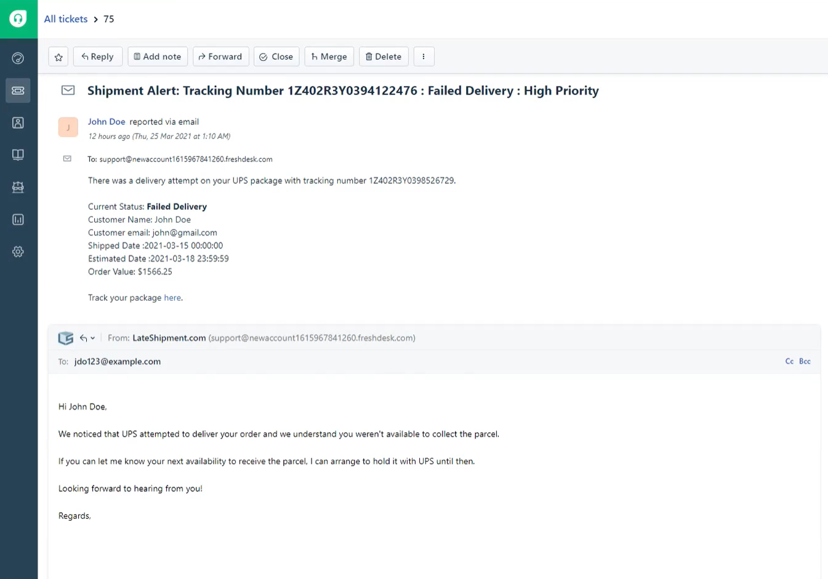Open the reply type dropdown chevron

pos(93,338)
